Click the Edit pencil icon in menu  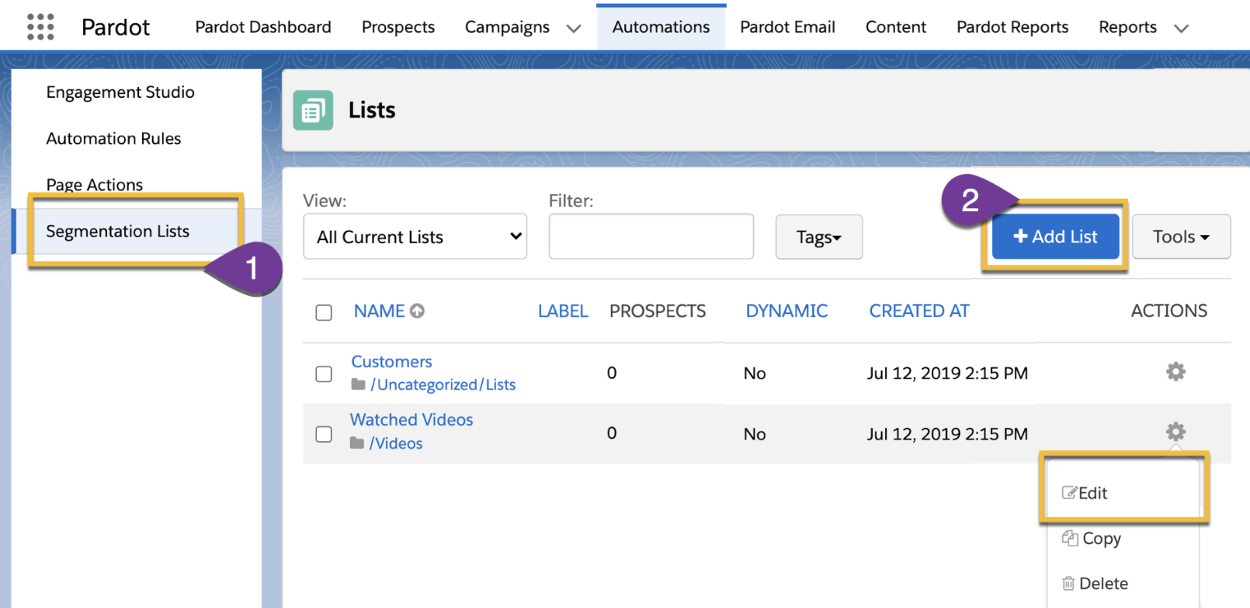pos(1069,493)
